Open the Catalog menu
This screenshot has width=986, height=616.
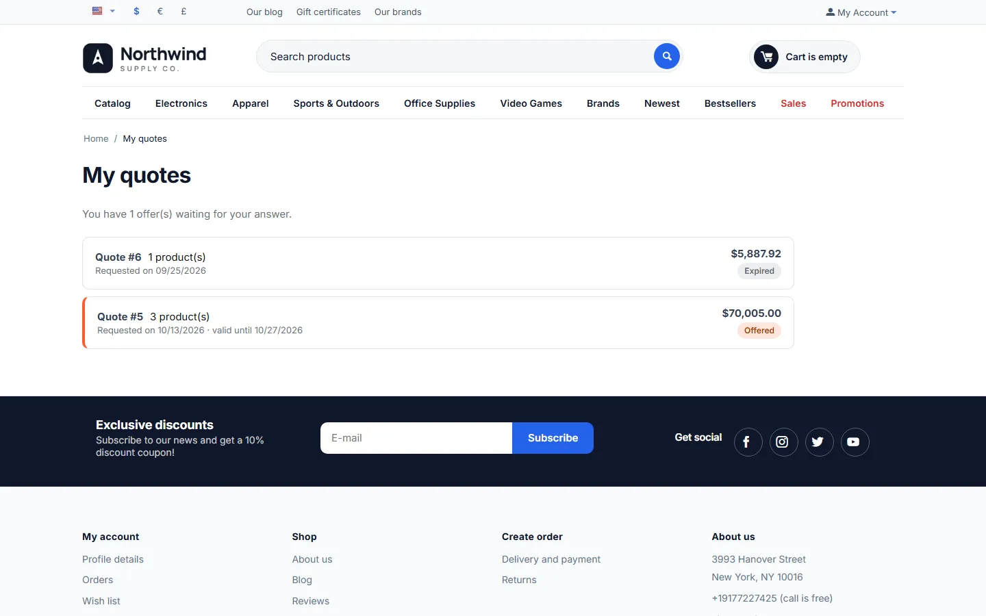click(x=112, y=103)
